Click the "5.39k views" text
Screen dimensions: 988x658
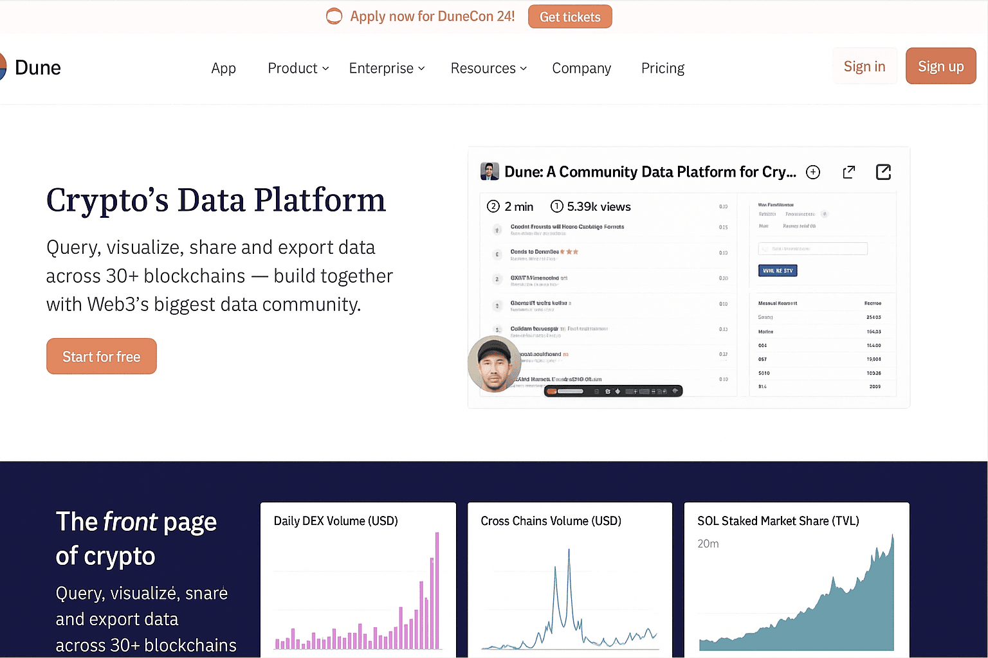click(599, 206)
